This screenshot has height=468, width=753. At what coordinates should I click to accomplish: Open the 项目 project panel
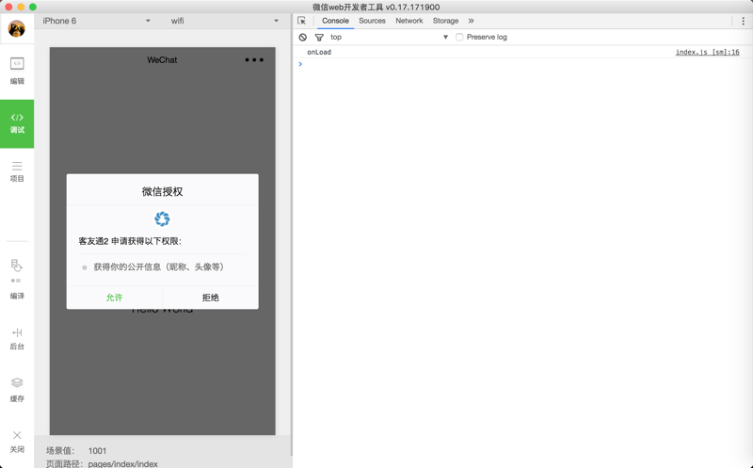(17, 171)
